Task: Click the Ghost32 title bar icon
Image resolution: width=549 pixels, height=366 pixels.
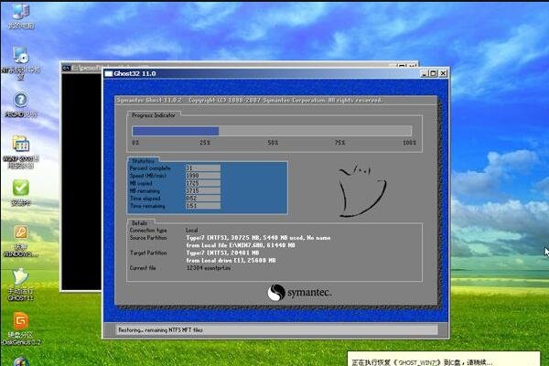Action: pos(109,72)
